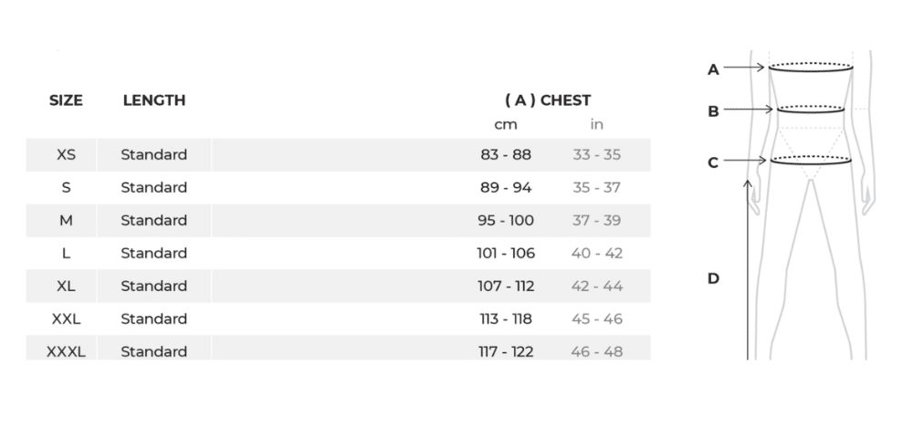Select the XXL size row label
The width and height of the screenshot is (913, 438).
click(x=66, y=319)
